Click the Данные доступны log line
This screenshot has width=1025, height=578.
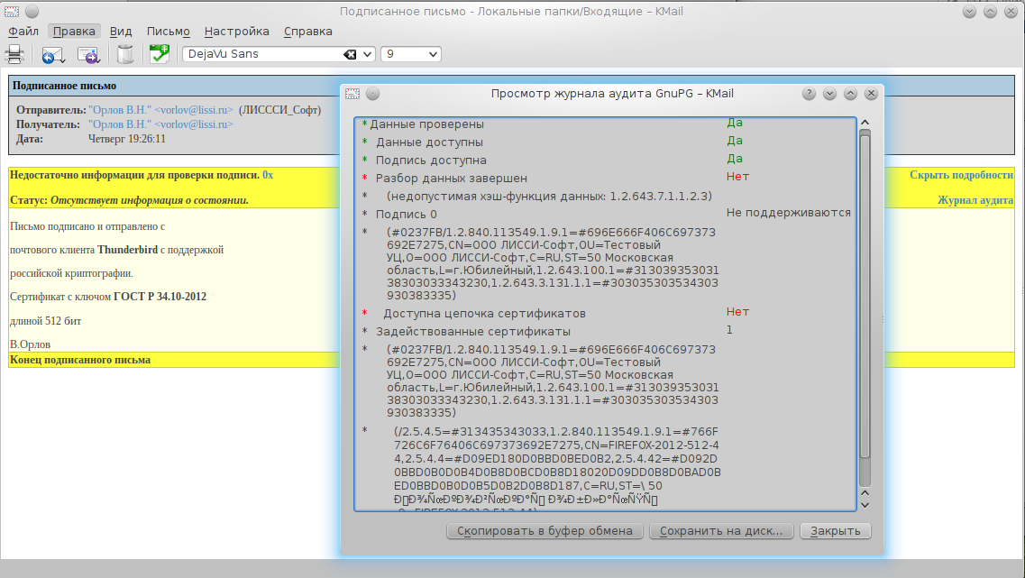(429, 142)
